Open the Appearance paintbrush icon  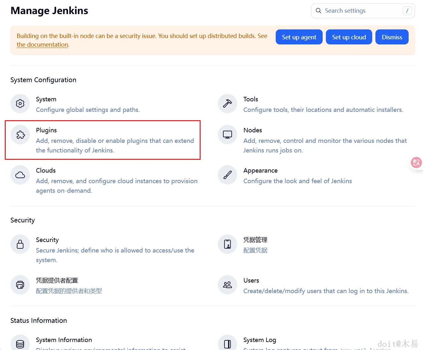227,175
